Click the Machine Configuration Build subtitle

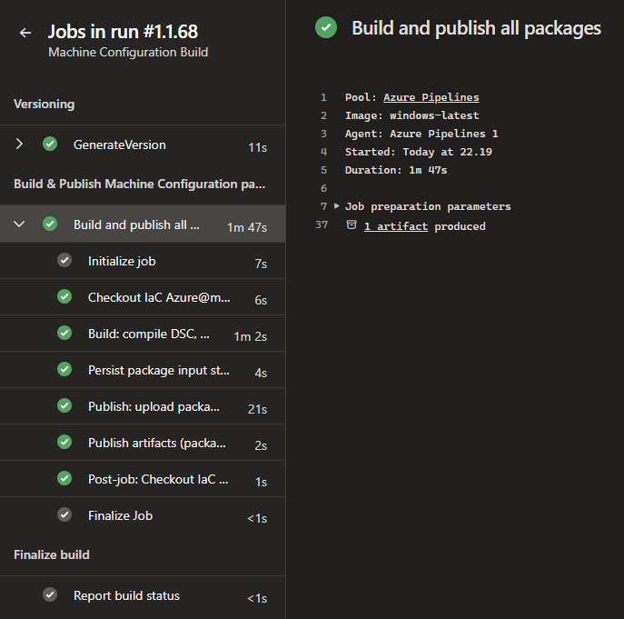(x=128, y=52)
